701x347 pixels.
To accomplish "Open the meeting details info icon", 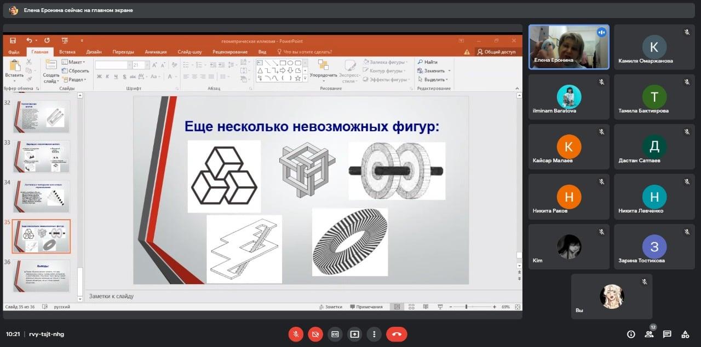I will point(631,334).
